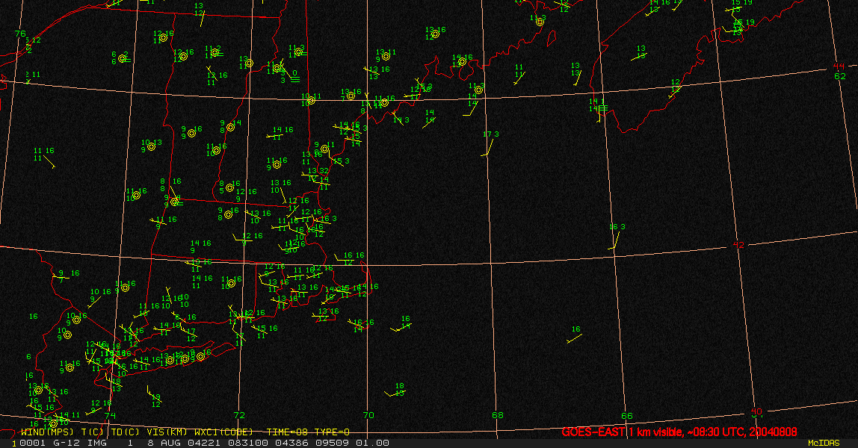Click the 66 longitude label
Image resolution: width=858 pixels, height=448 pixels.
coord(626,417)
